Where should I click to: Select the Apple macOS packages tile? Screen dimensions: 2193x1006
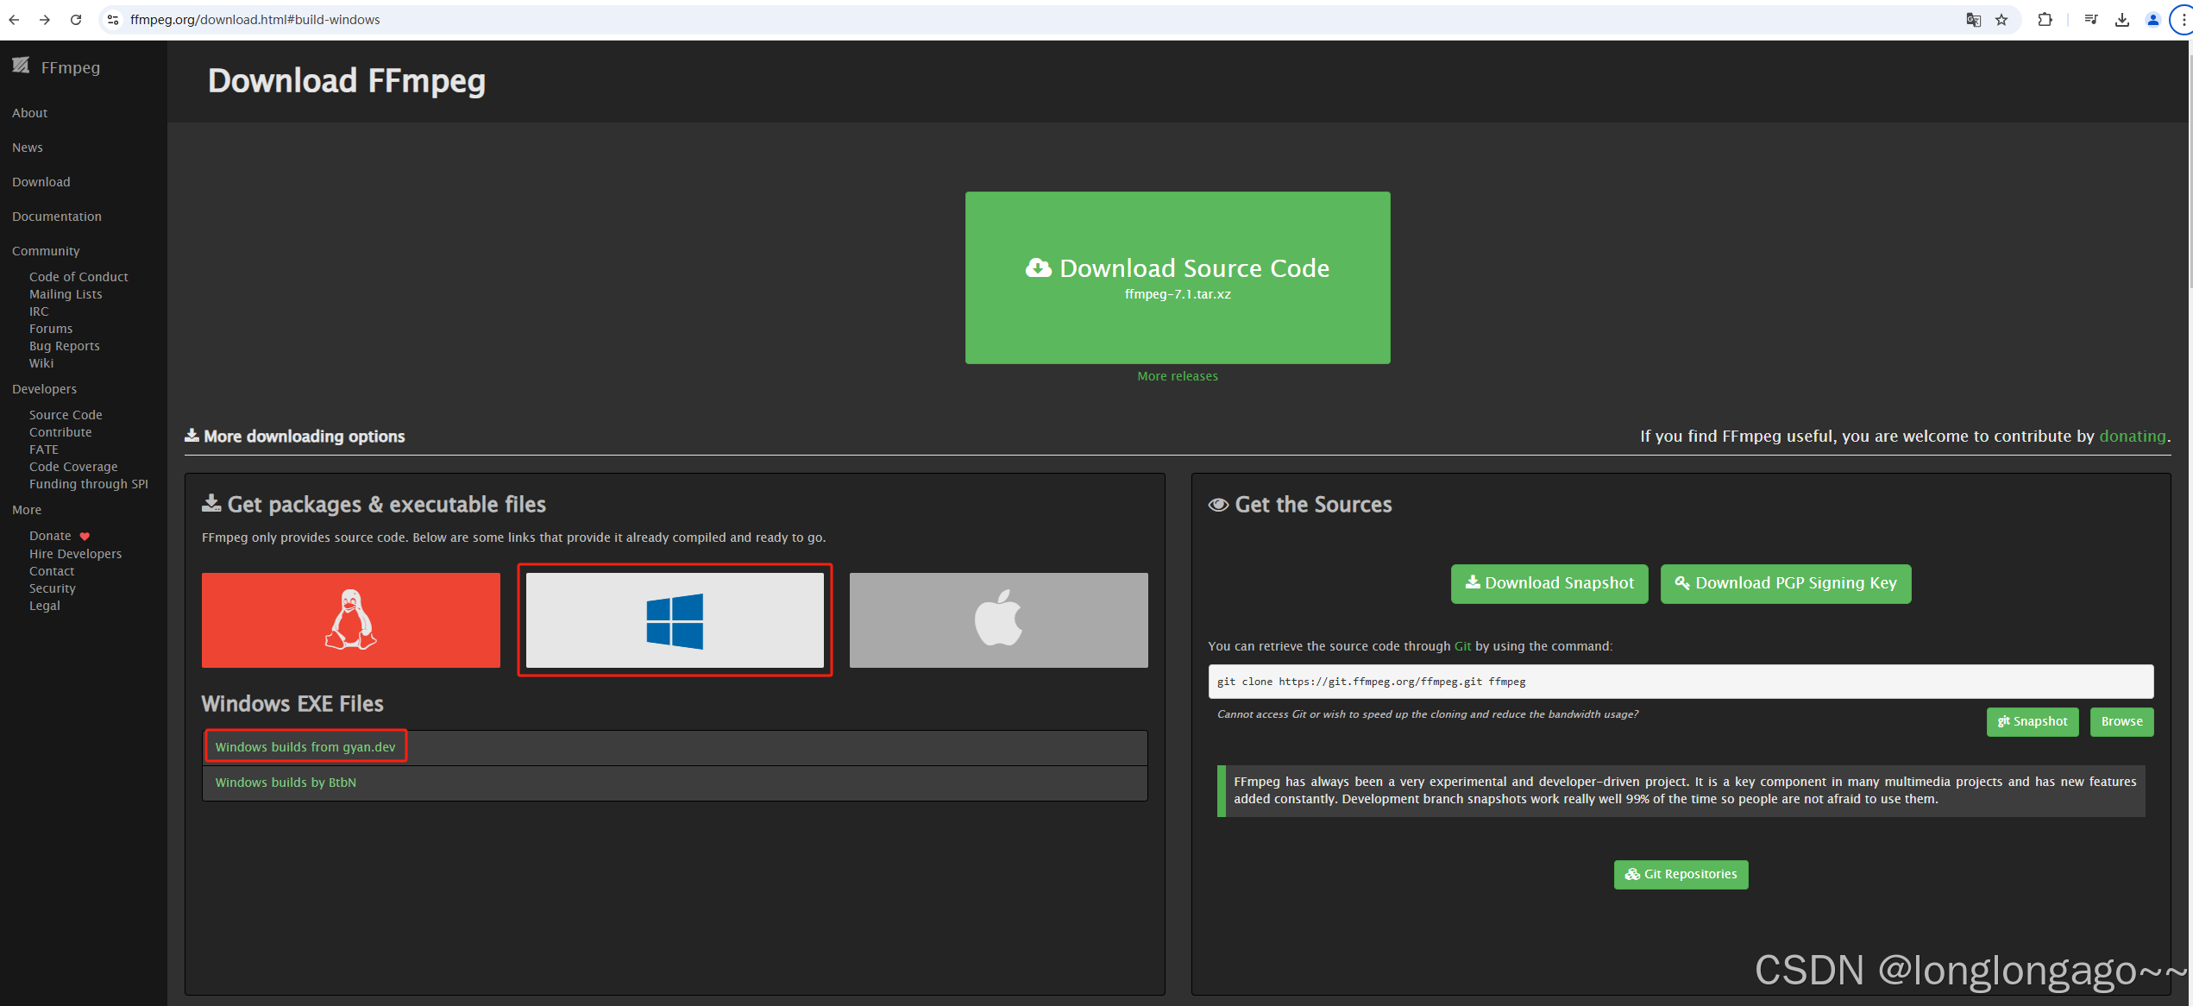coord(998,619)
